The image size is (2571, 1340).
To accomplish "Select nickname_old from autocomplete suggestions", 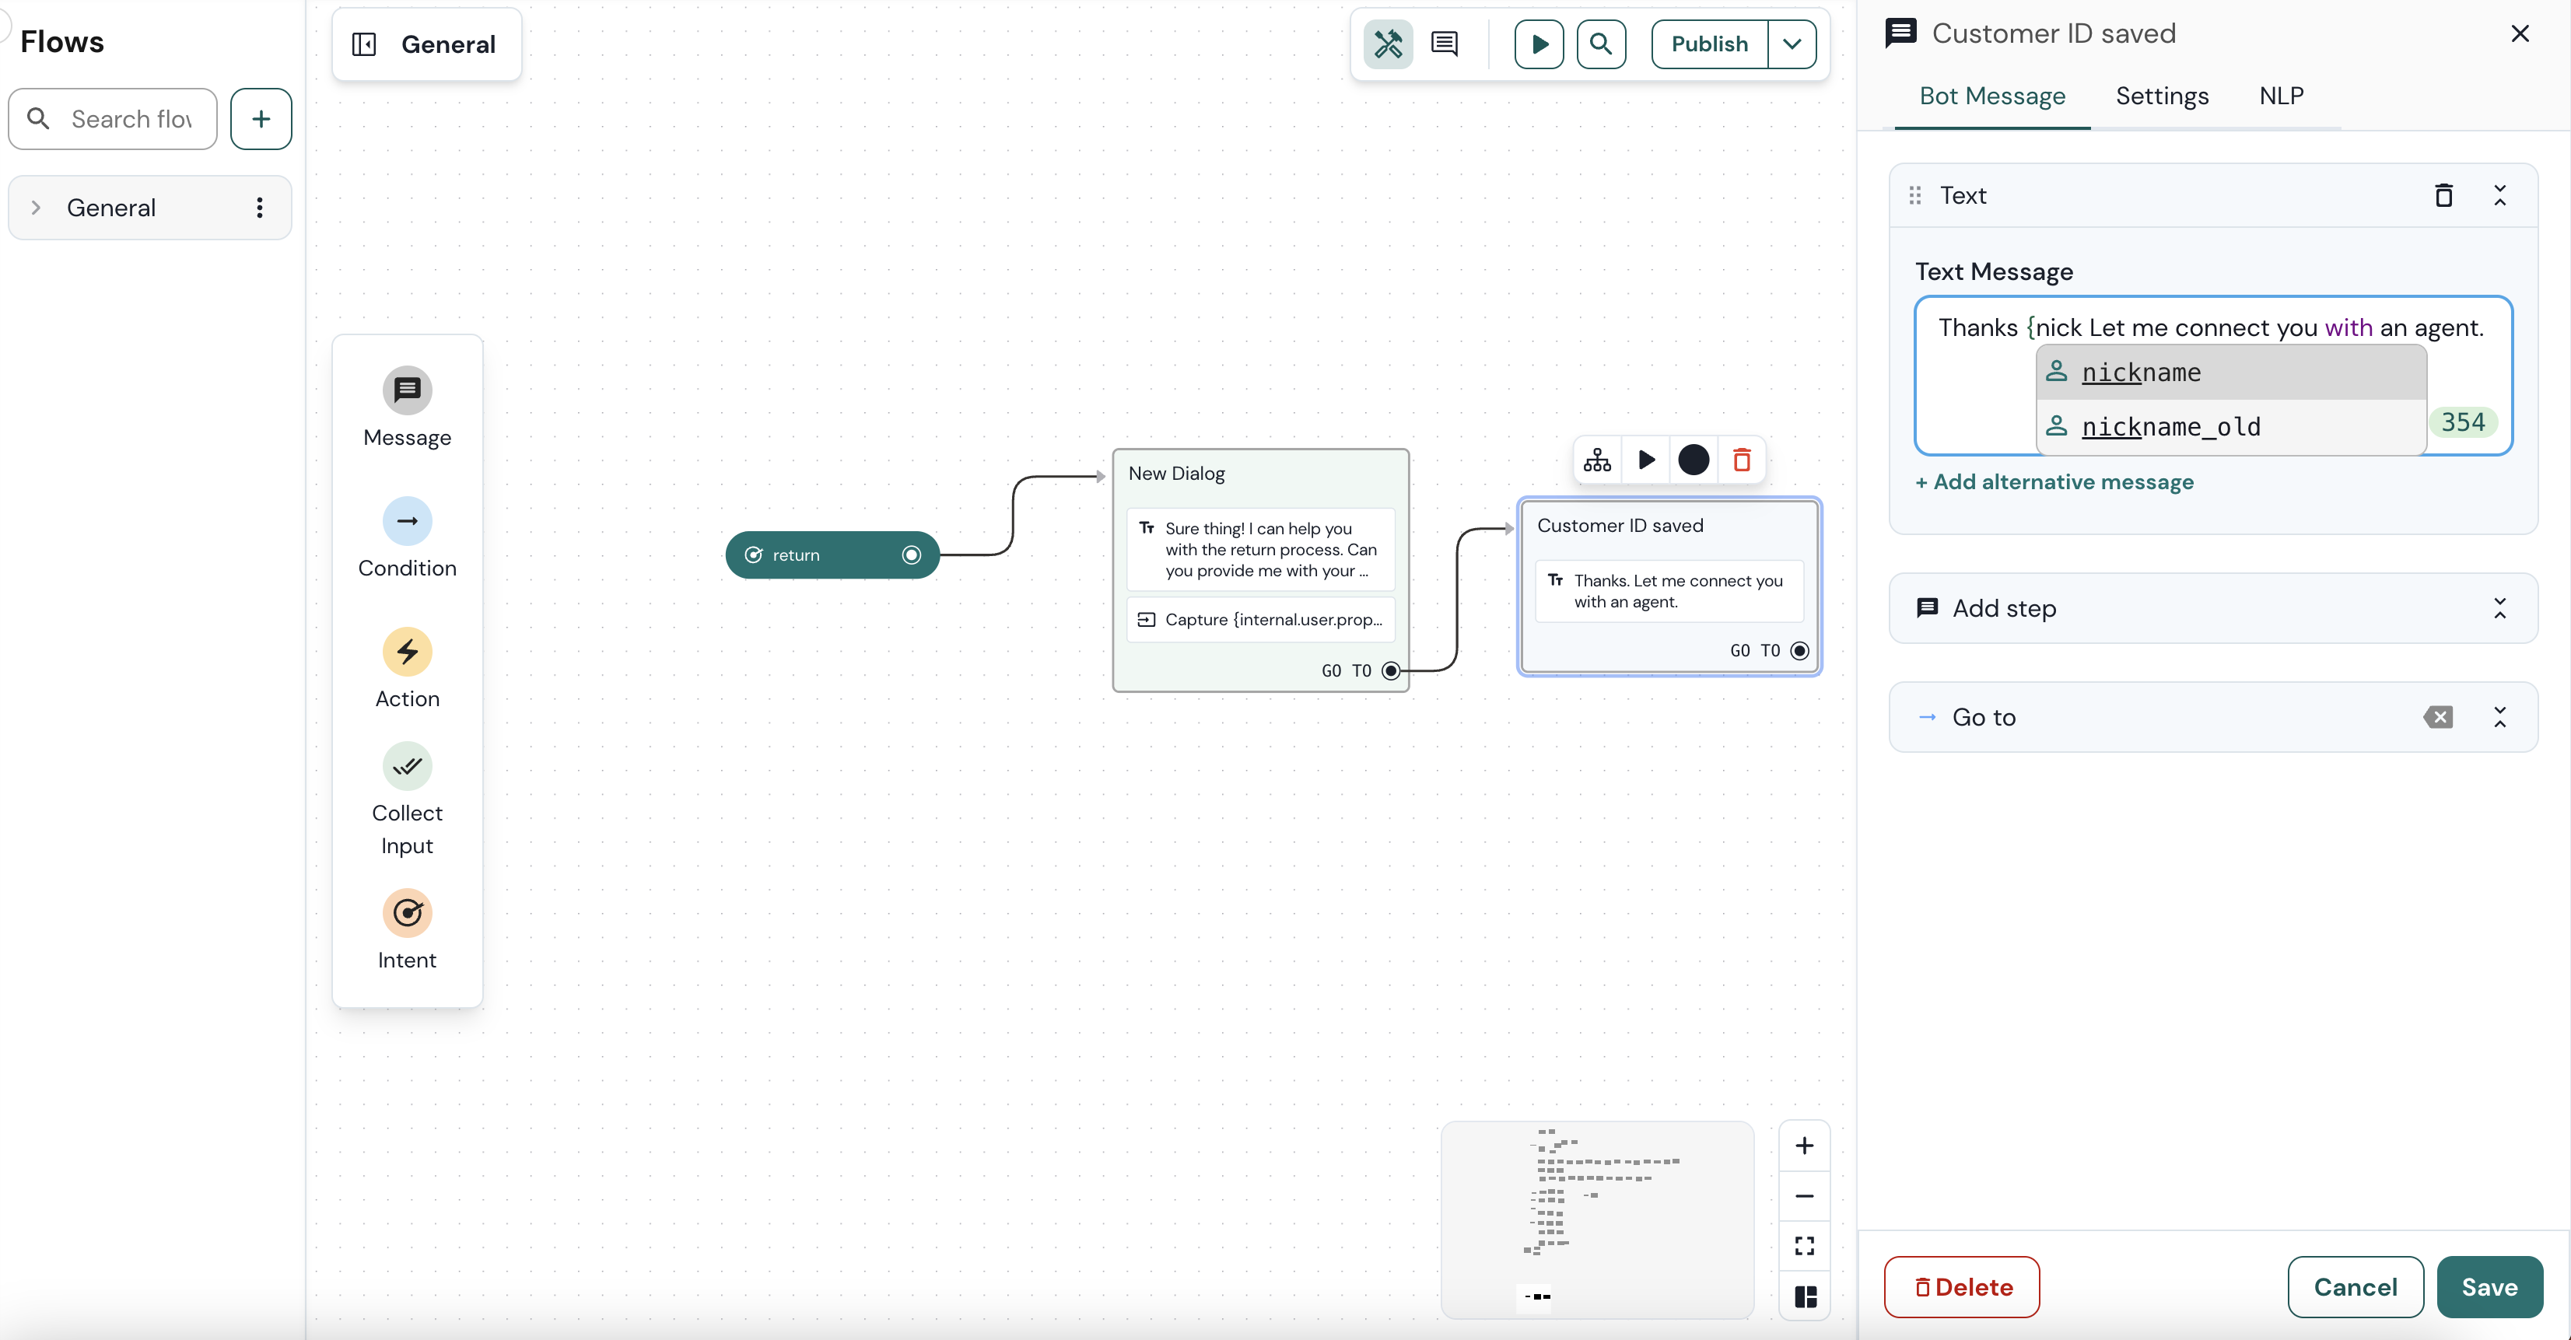I will [2170, 427].
